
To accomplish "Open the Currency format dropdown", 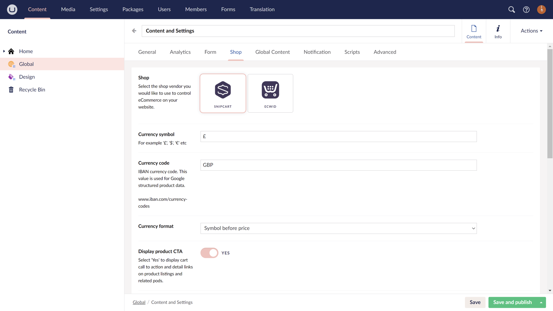I will pyautogui.click(x=338, y=228).
